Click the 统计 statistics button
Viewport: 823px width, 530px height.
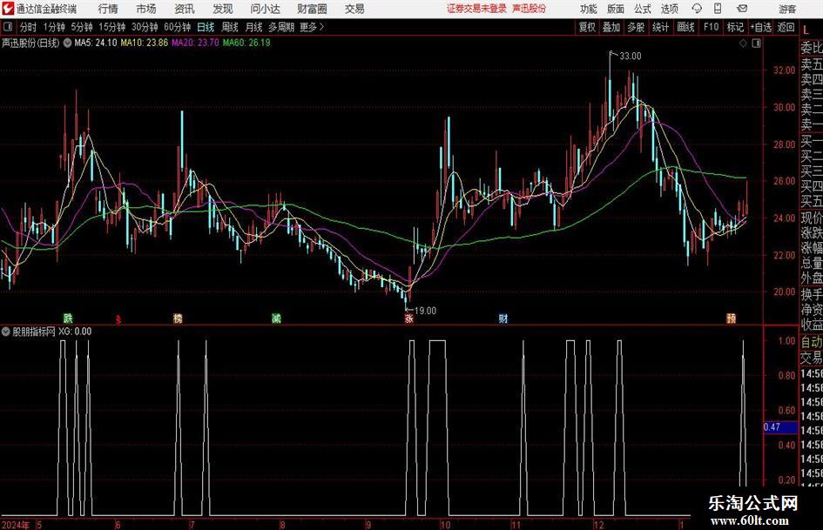(x=660, y=27)
